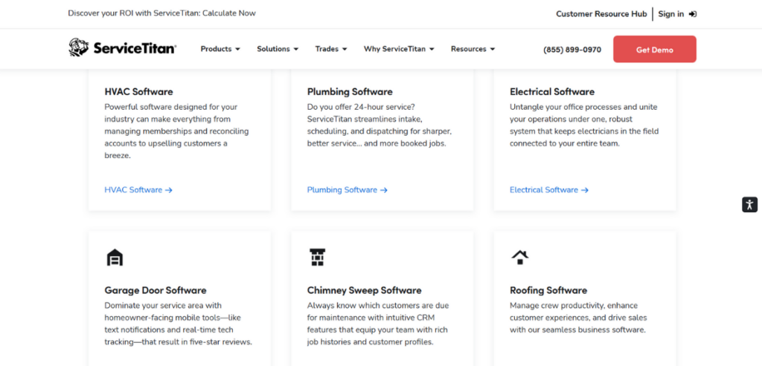Select the Roofing Software heading
This screenshot has height=366, width=762.
tap(548, 290)
